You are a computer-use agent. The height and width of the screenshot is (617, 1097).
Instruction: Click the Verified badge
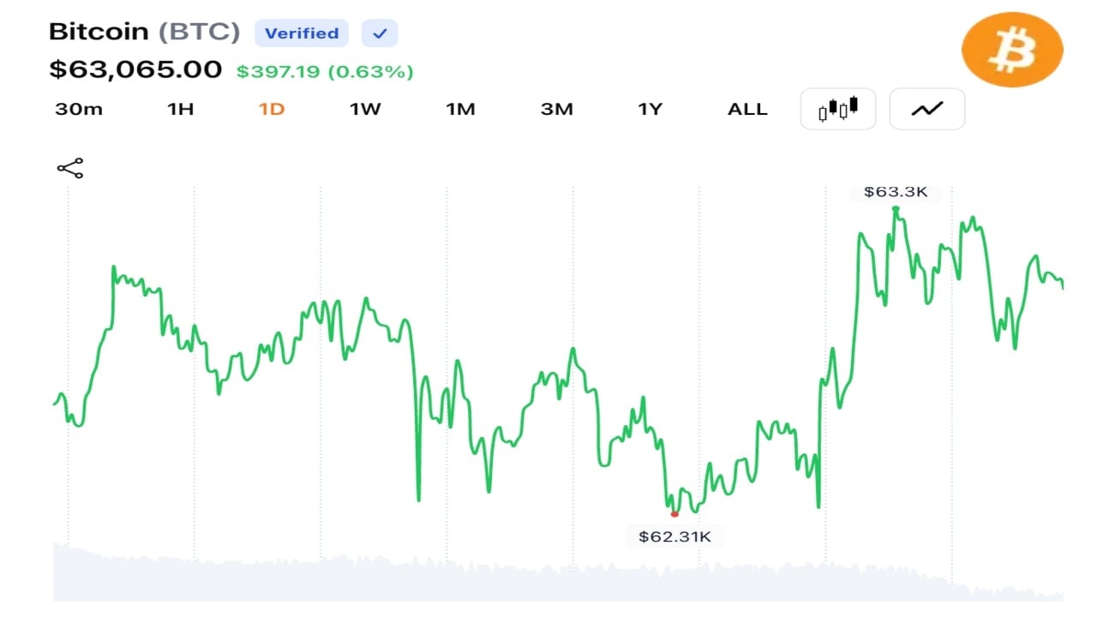tap(302, 33)
